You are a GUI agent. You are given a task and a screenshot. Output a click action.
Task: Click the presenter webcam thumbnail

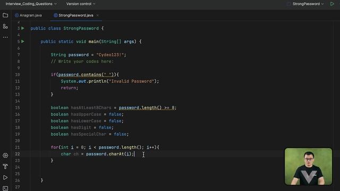pos(308,167)
